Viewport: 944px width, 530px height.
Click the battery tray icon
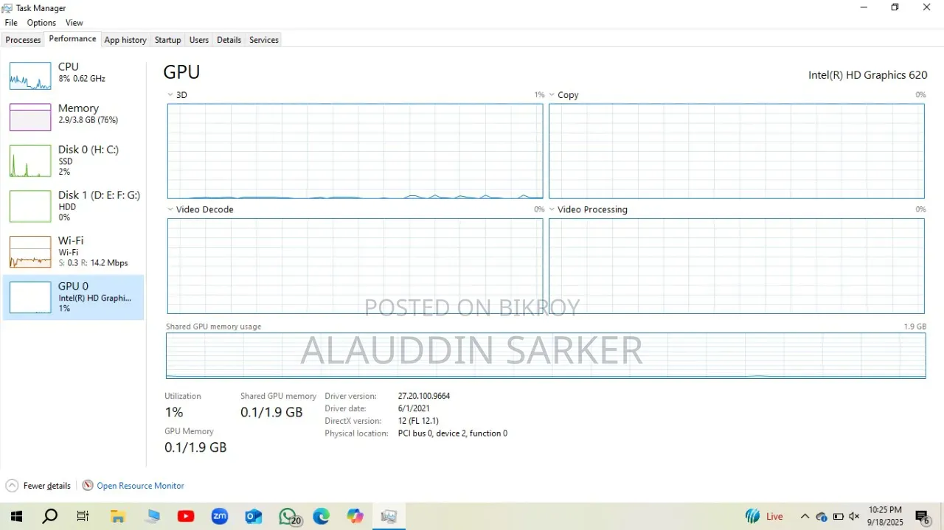(x=839, y=517)
